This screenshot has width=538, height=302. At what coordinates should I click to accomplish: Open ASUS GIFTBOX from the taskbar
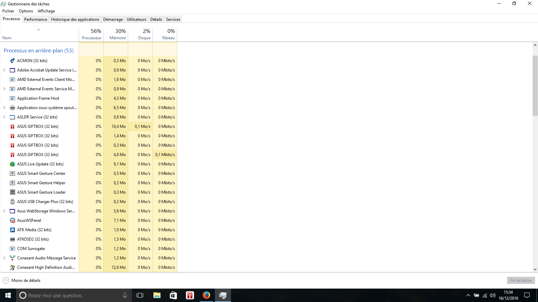coord(190,295)
